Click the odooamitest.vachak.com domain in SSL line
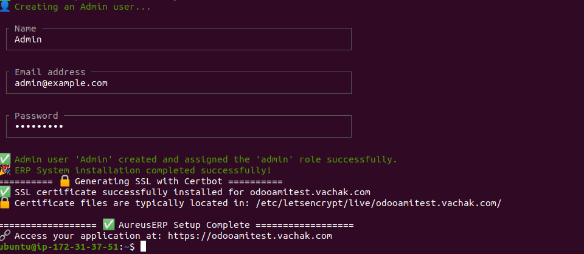 coord(310,192)
